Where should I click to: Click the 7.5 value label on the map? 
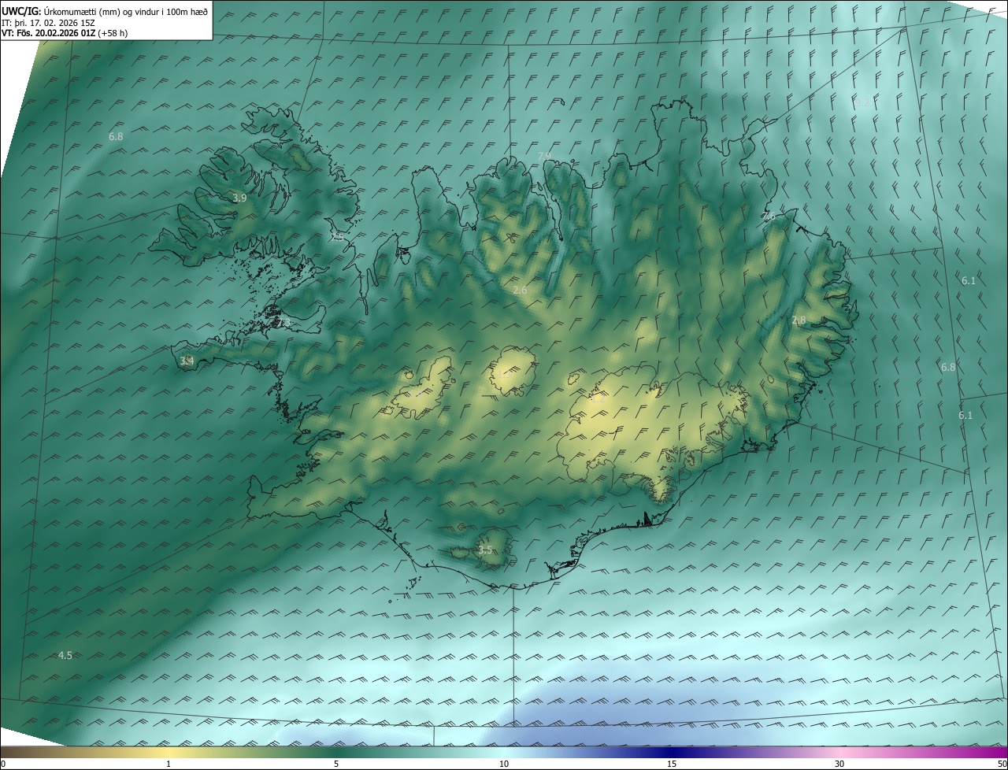point(337,236)
